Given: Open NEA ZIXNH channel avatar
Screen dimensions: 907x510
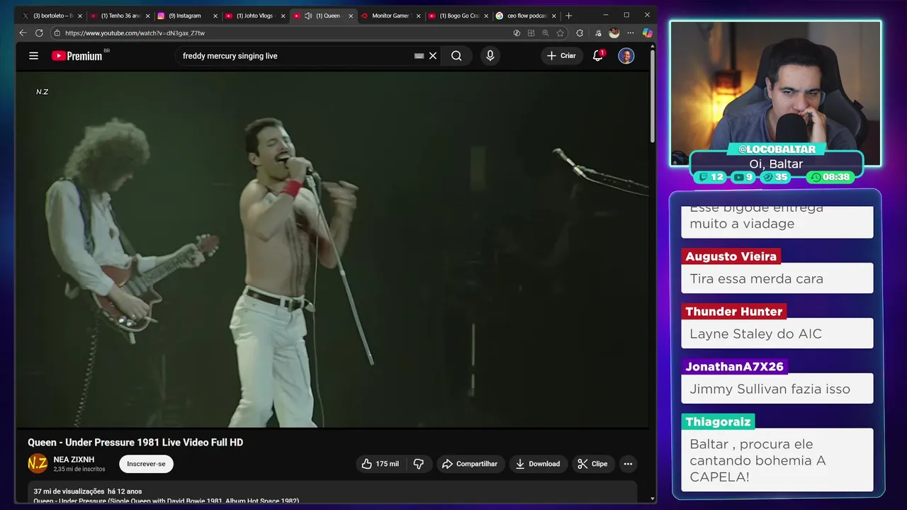Looking at the screenshot, I should (38, 464).
